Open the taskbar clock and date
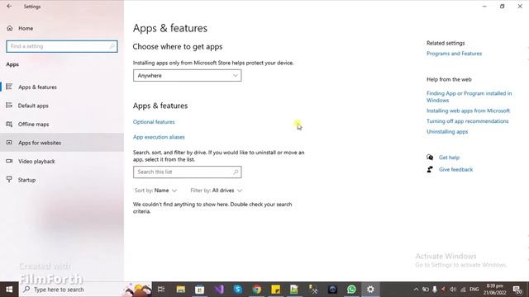Image resolution: width=529 pixels, height=297 pixels. (494, 290)
